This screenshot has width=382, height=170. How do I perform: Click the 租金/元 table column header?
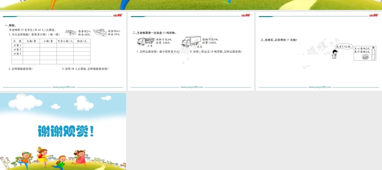click(x=82, y=41)
